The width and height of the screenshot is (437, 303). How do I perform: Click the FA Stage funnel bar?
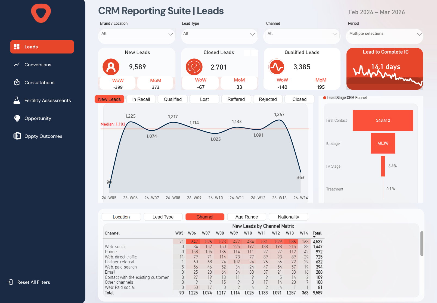[383, 166]
